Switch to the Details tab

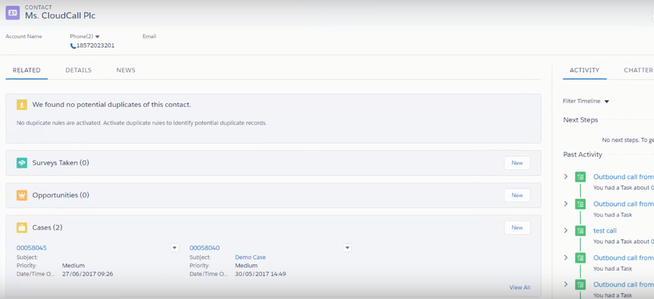78,70
